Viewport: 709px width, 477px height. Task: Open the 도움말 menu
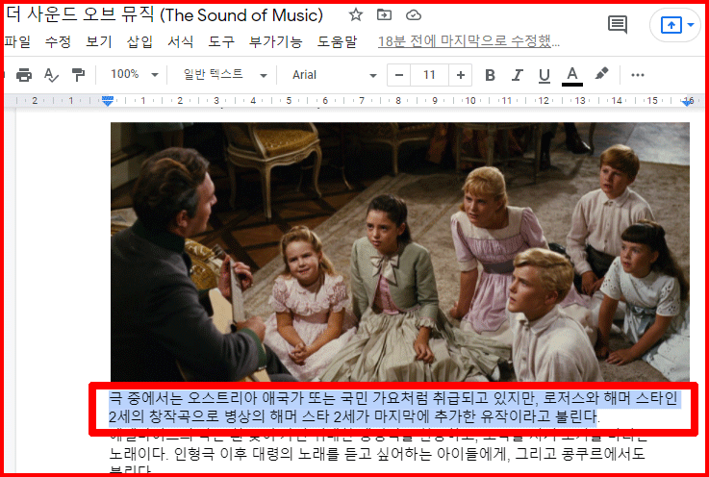(x=337, y=42)
